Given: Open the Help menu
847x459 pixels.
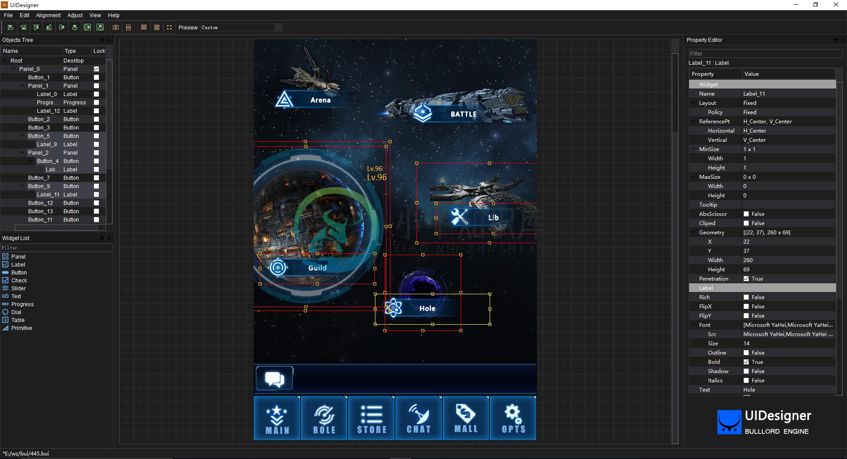Looking at the screenshot, I should pyautogui.click(x=114, y=15).
